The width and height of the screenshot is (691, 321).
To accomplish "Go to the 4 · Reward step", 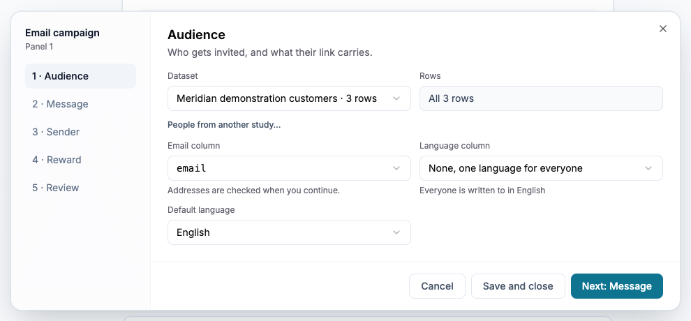I will 81,160.
